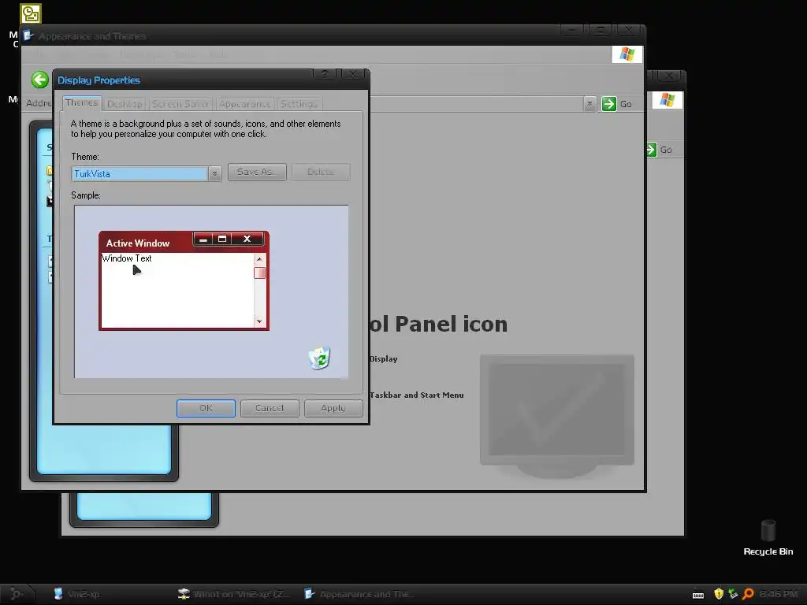Click the theme Sample preview image
The width and height of the screenshot is (807, 605).
point(211,291)
